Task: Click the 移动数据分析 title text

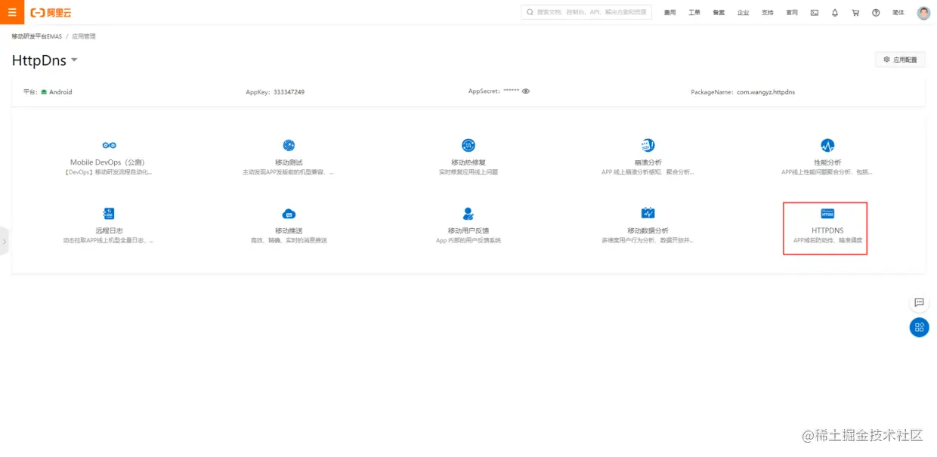Action: point(648,230)
